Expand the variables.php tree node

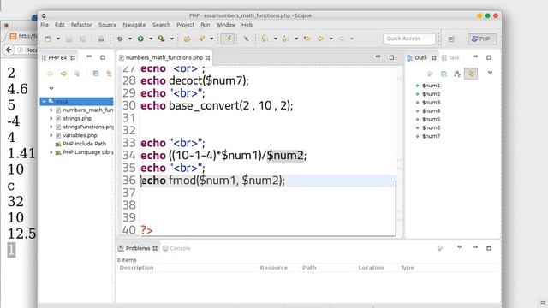(x=51, y=135)
